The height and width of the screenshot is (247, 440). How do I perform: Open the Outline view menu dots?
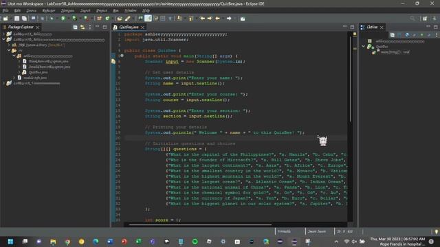pyautogui.click(x=437, y=35)
